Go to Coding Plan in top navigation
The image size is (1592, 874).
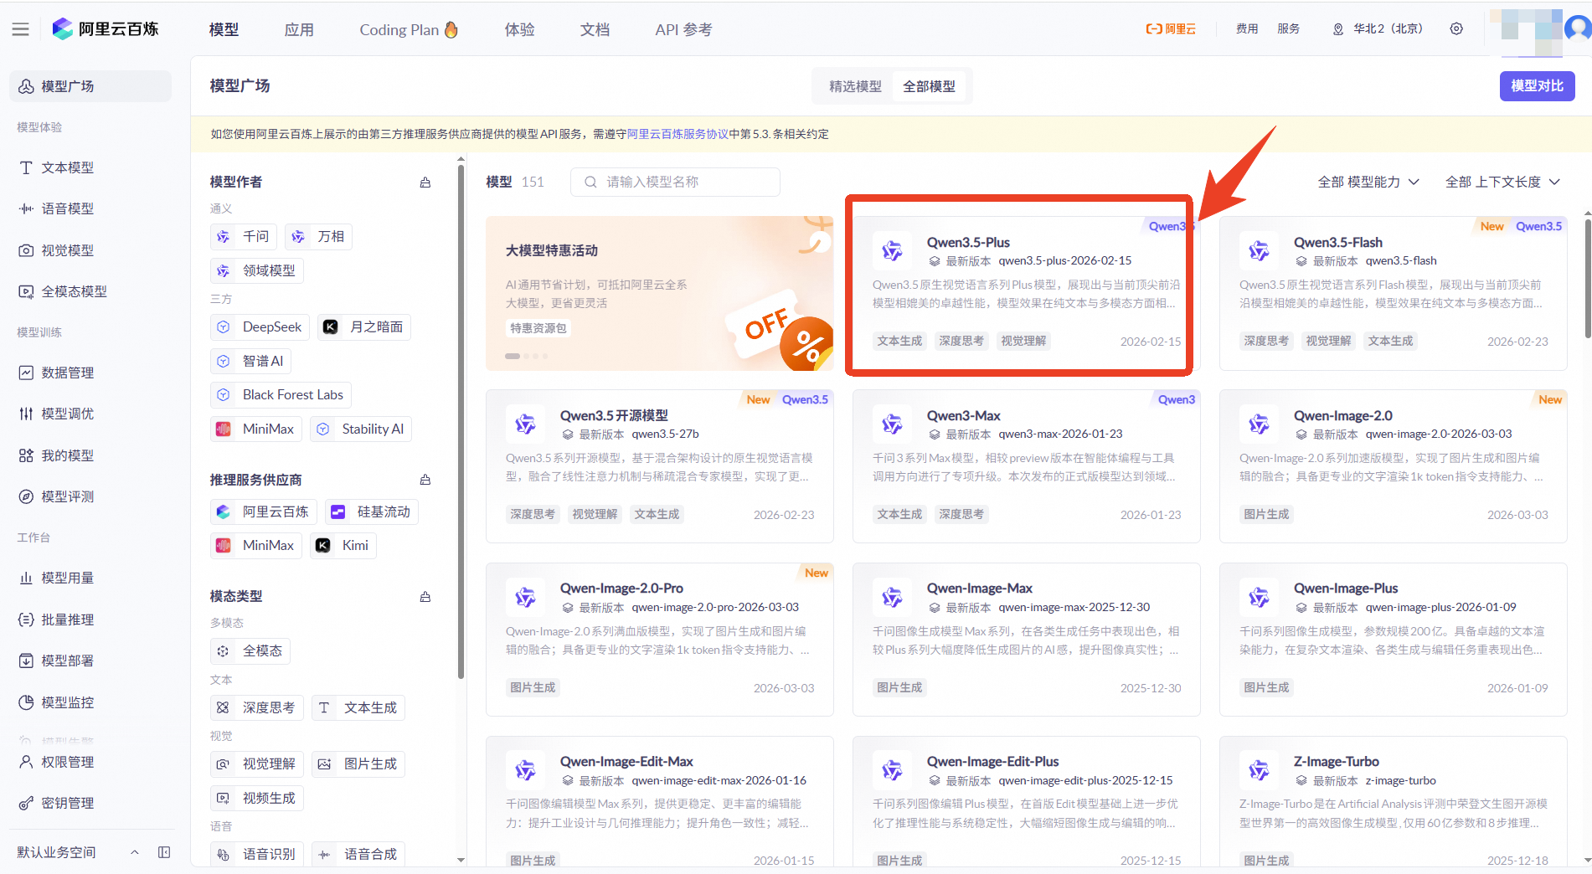pyautogui.click(x=409, y=29)
